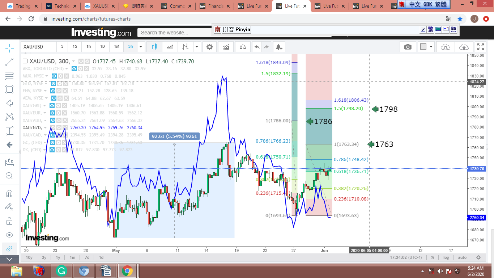494x278 pixels.
Task: Pick the arrow marker annotation tool
Action: click(x=9, y=103)
